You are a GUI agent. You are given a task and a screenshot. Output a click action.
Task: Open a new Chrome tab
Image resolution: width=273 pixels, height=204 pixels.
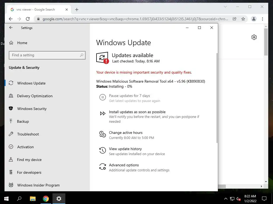point(77,10)
